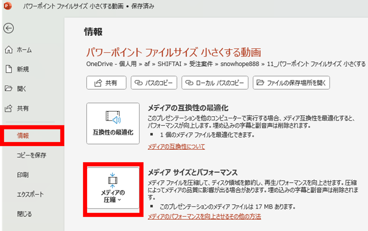The image size is (368, 231).
Task: Click the media compatibility film-speaker icon
Action: [113, 117]
